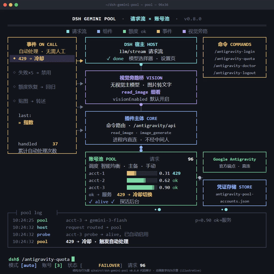The width and height of the screenshot is (274, 274).
Task: Click the yellow 事件 legend square
Action: [158, 32]
